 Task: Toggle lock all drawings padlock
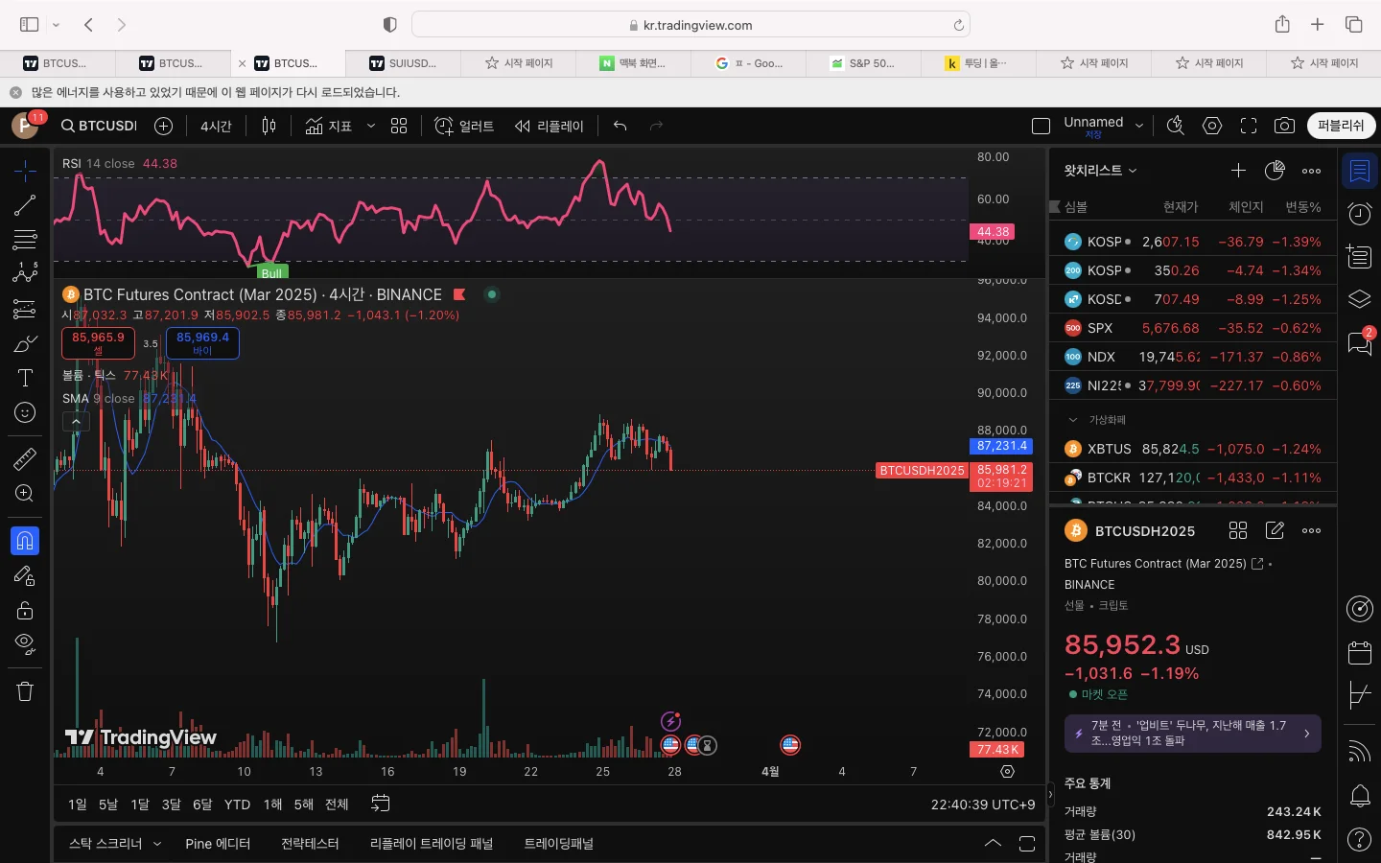25,610
